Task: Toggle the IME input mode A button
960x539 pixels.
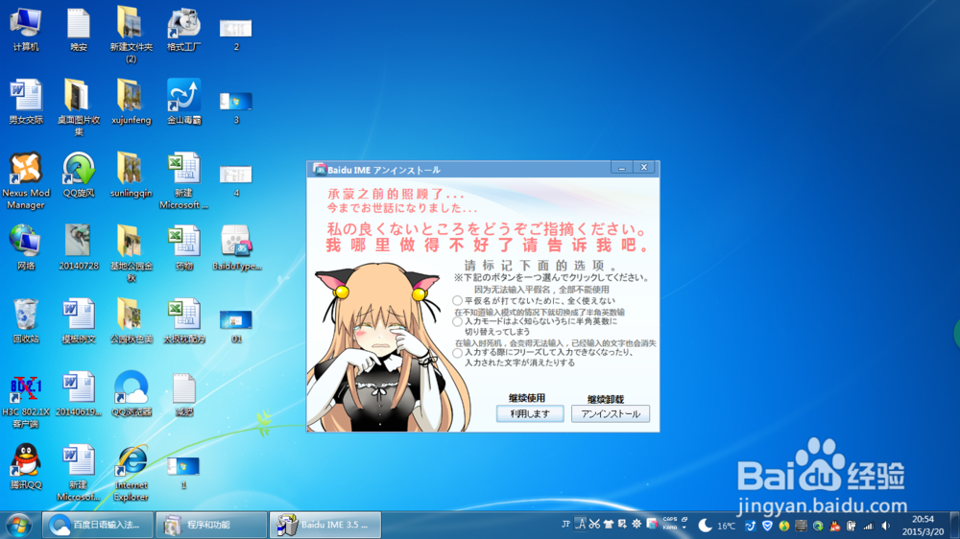Action: (x=580, y=525)
